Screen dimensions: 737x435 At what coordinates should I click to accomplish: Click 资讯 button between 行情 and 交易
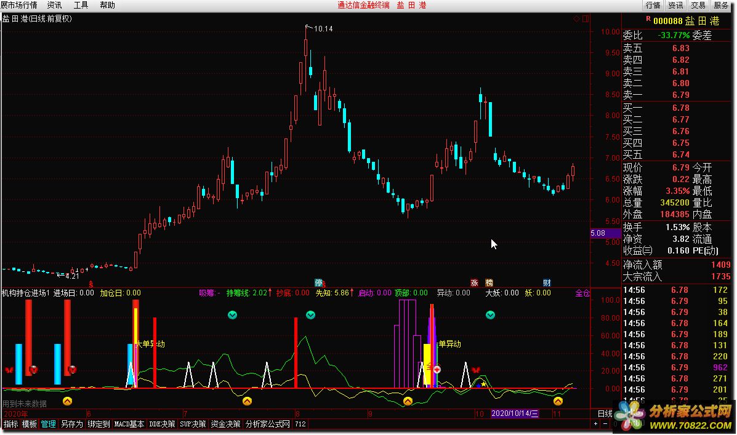coord(675,5)
